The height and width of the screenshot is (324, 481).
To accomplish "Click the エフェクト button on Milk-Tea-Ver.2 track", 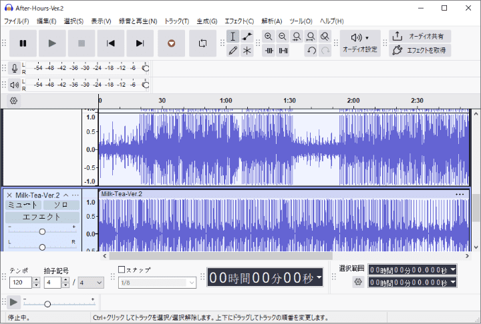I will 42,217.
